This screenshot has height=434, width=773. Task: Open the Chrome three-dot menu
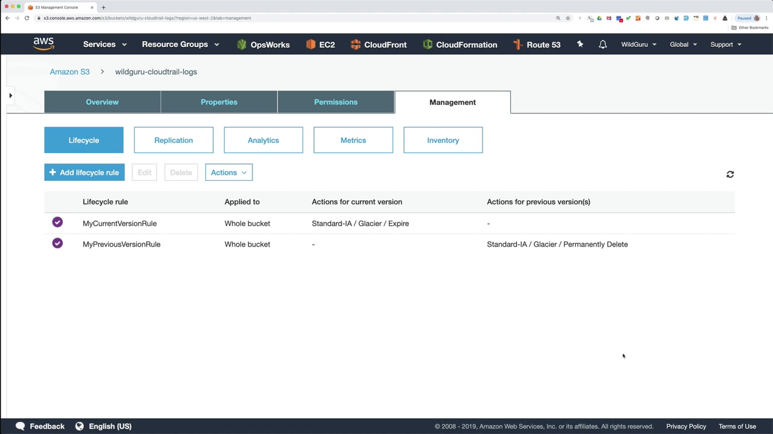pyautogui.click(x=767, y=18)
